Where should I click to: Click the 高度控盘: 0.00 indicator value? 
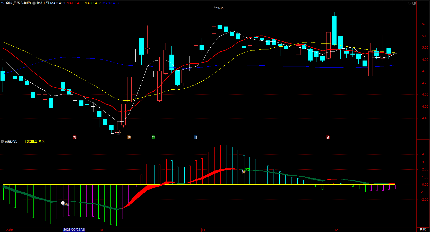coord(35,141)
